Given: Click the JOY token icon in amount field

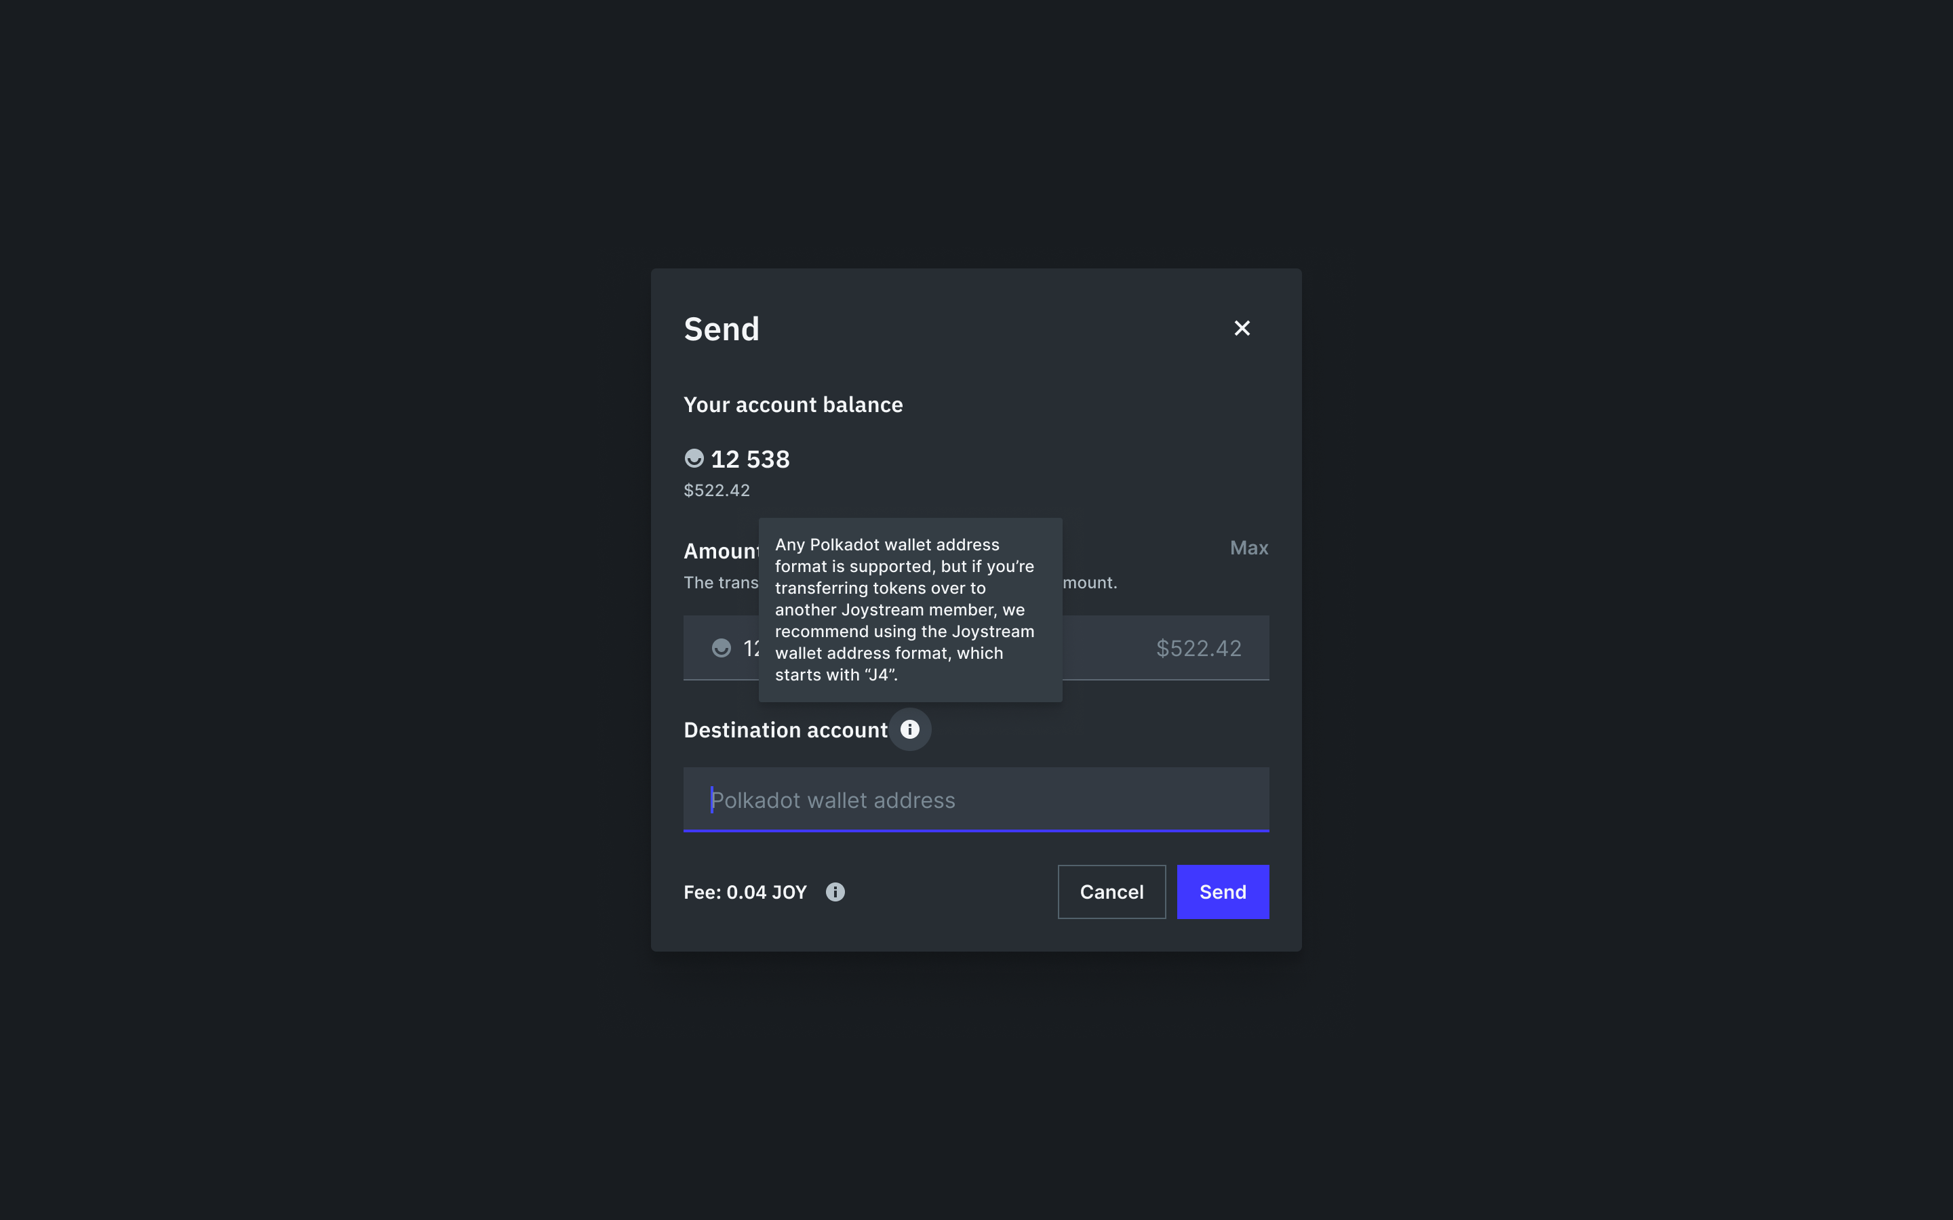Looking at the screenshot, I should (723, 647).
